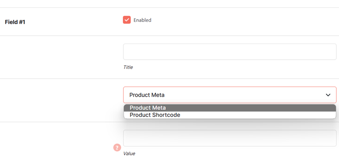Toggle Field #1 via the Enabled label

coord(142,20)
